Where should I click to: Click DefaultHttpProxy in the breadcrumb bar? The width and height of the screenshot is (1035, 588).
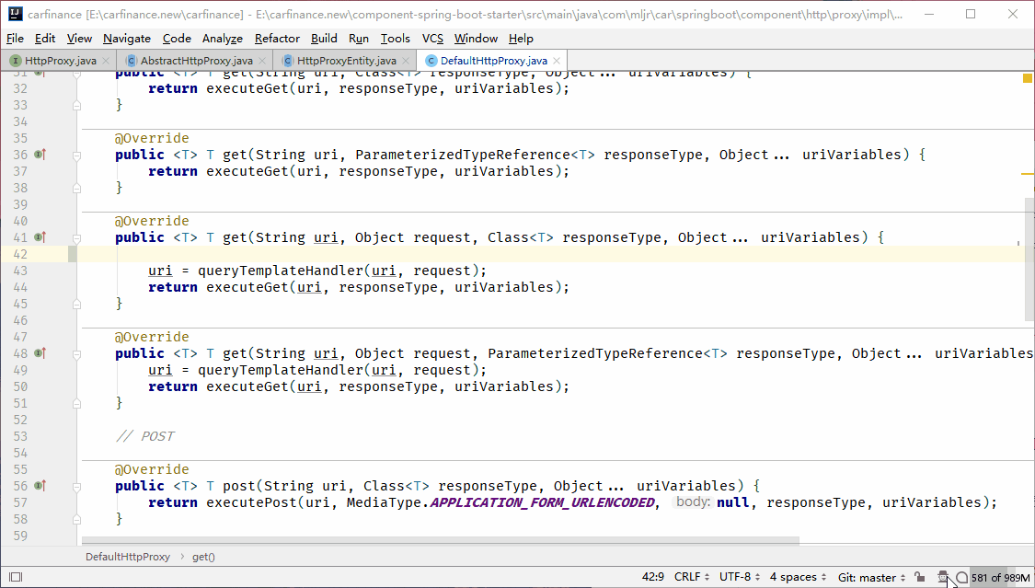(x=128, y=557)
